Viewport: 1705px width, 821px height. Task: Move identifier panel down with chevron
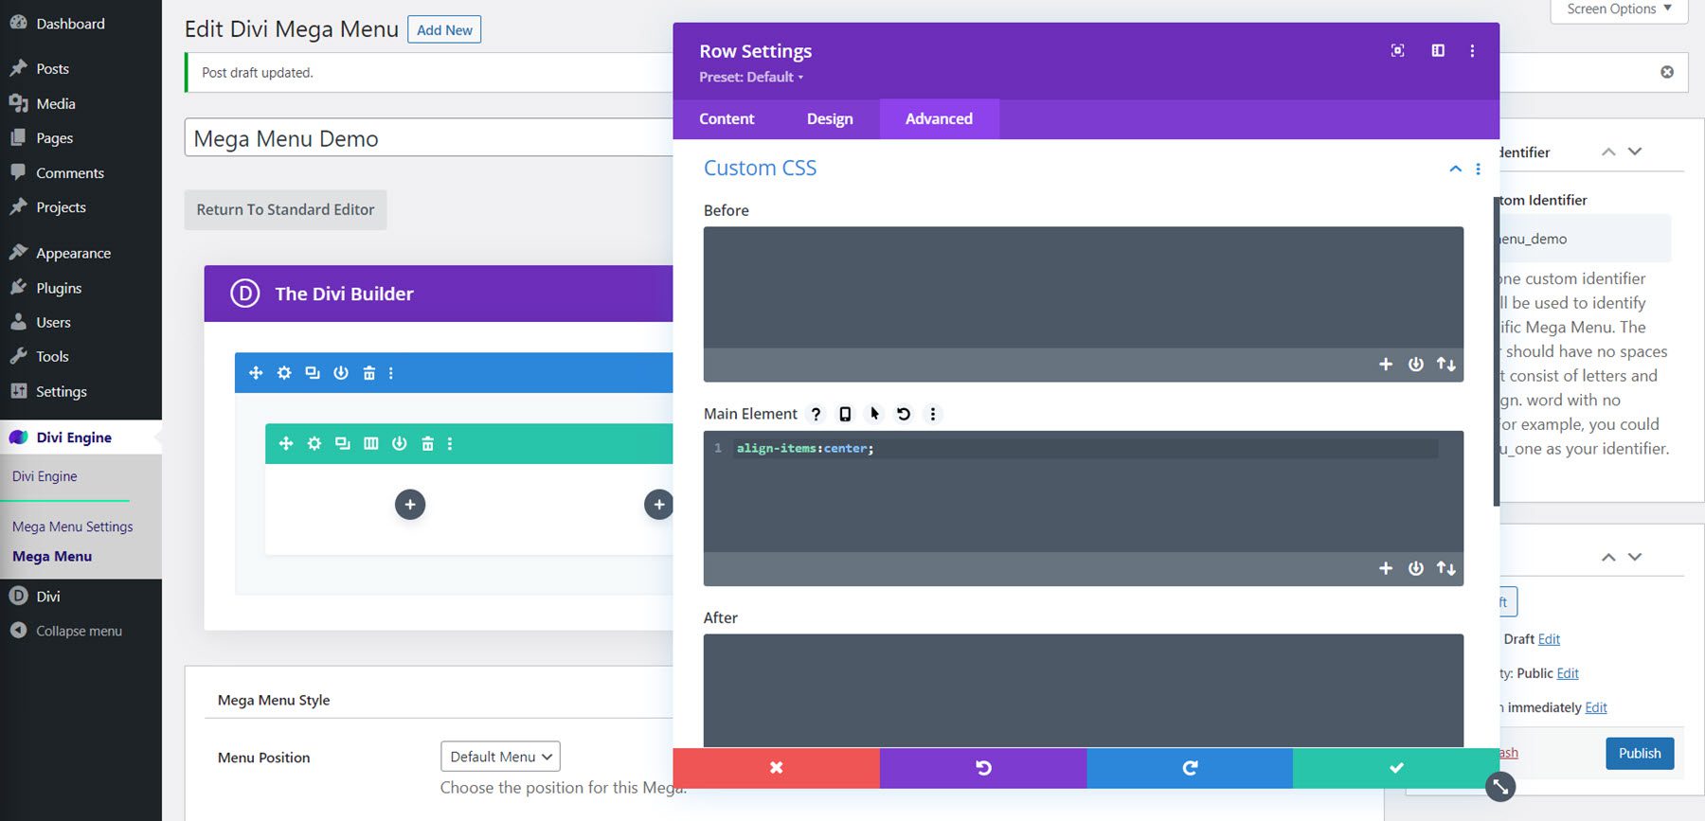[1635, 152]
